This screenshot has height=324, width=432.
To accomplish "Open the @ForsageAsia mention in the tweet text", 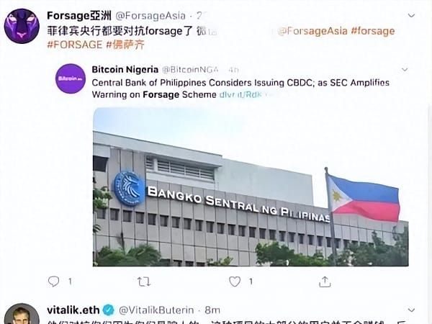I will pos(312,31).
